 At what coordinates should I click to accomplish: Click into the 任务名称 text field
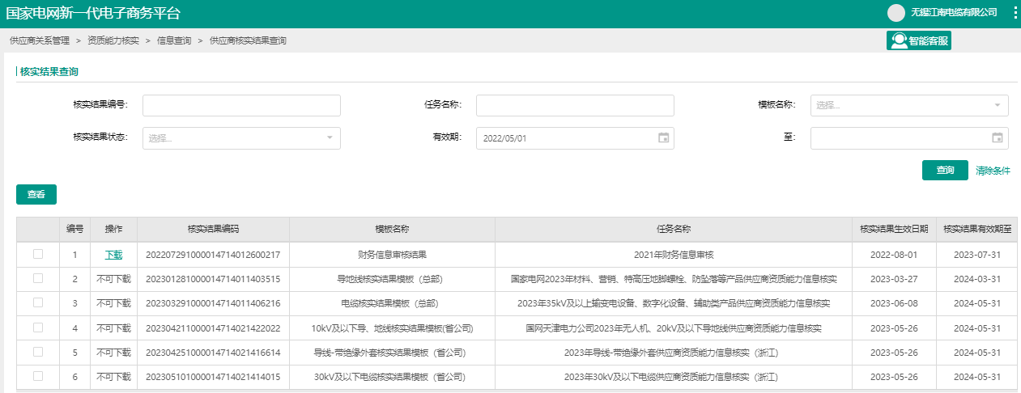(x=575, y=105)
